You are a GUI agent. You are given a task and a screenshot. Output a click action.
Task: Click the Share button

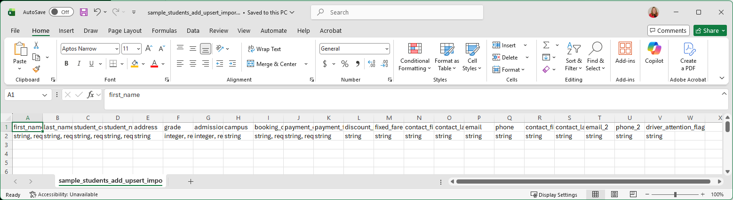pos(710,30)
